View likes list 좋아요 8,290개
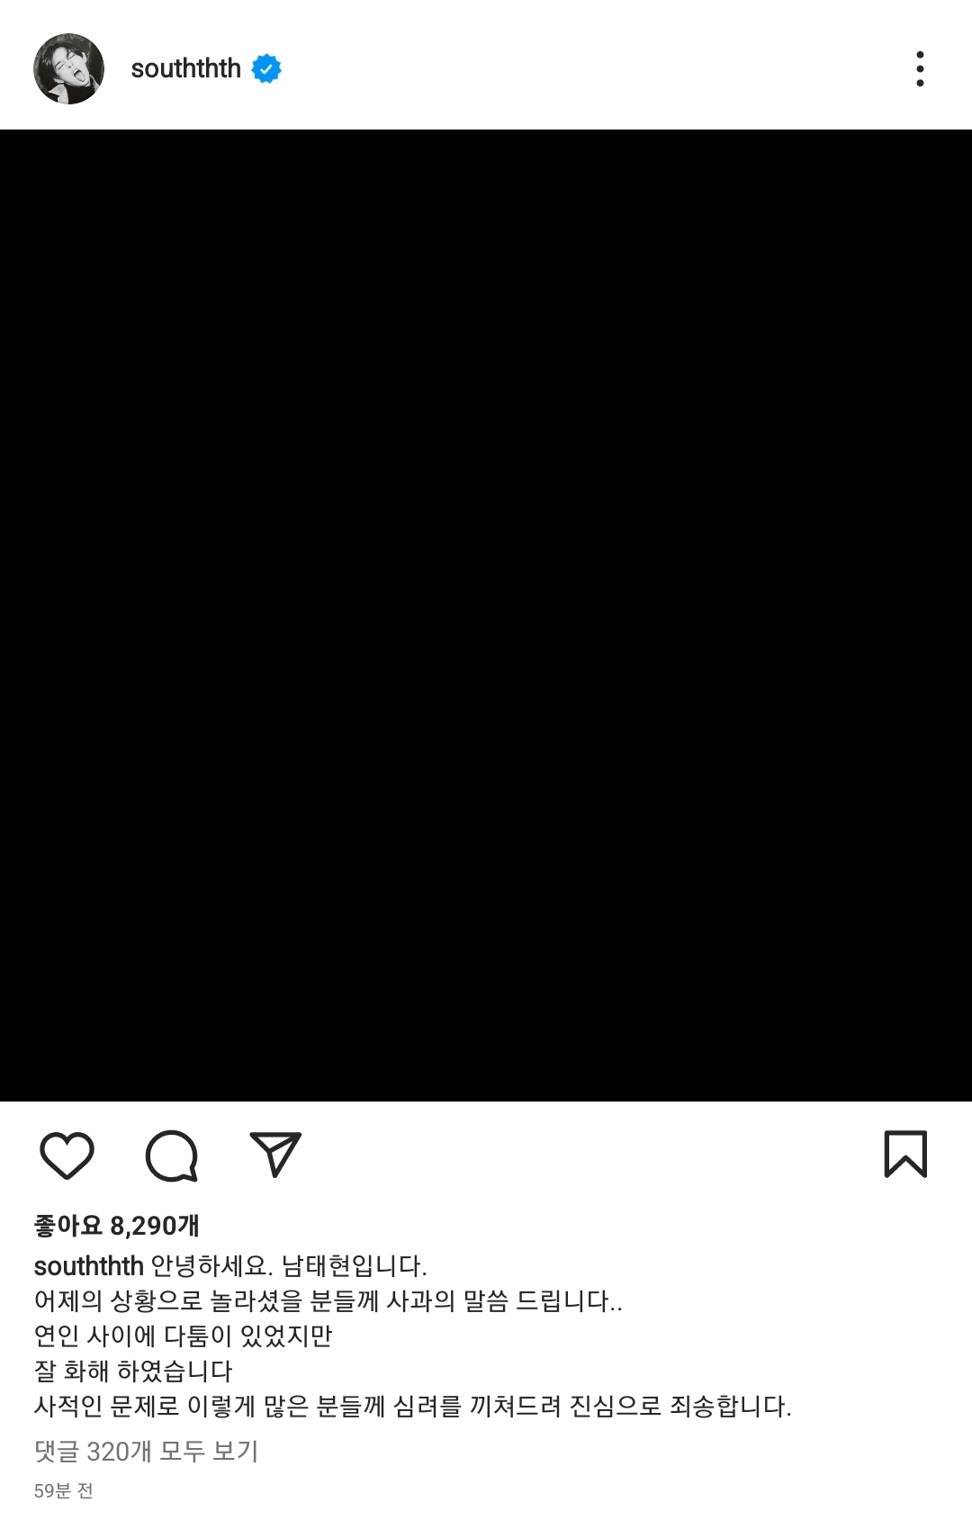Viewport: 972px width, 1529px height. tap(117, 1226)
